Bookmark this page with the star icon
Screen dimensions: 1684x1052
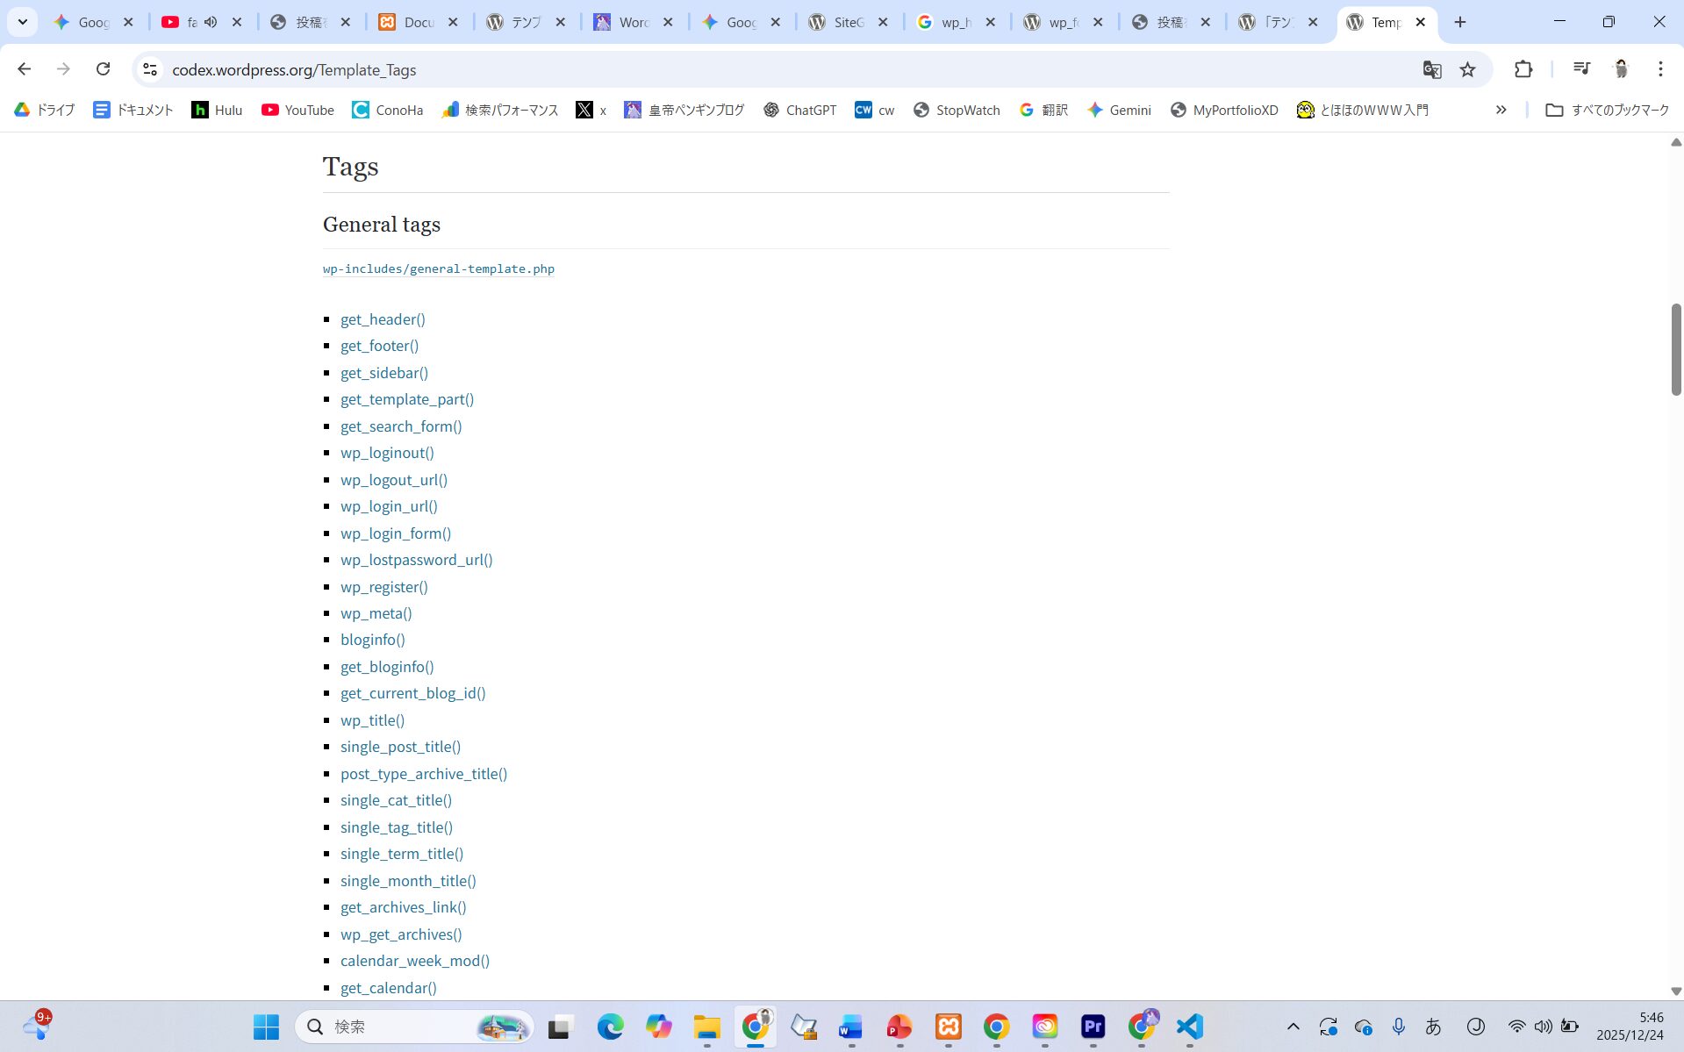click(1467, 69)
